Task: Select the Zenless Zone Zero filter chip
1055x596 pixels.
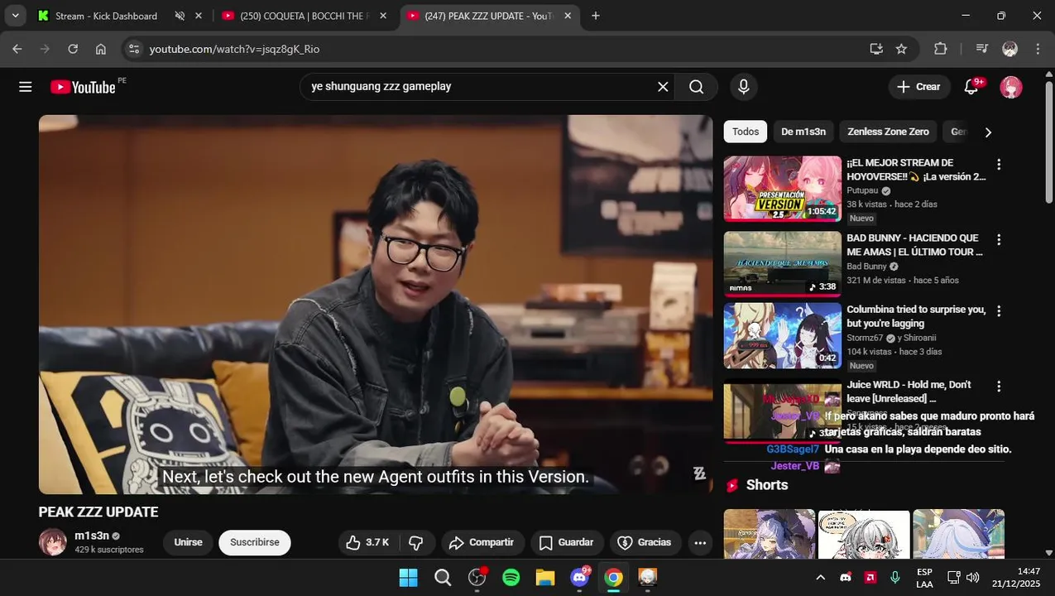Action: click(888, 132)
